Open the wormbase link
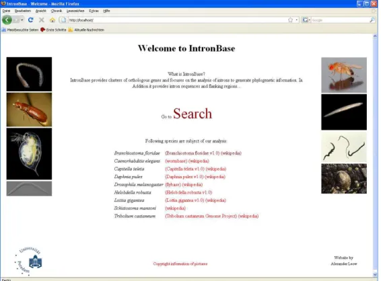Image resolution: width=381 pixels, height=281 pixels. [x=176, y=161]
